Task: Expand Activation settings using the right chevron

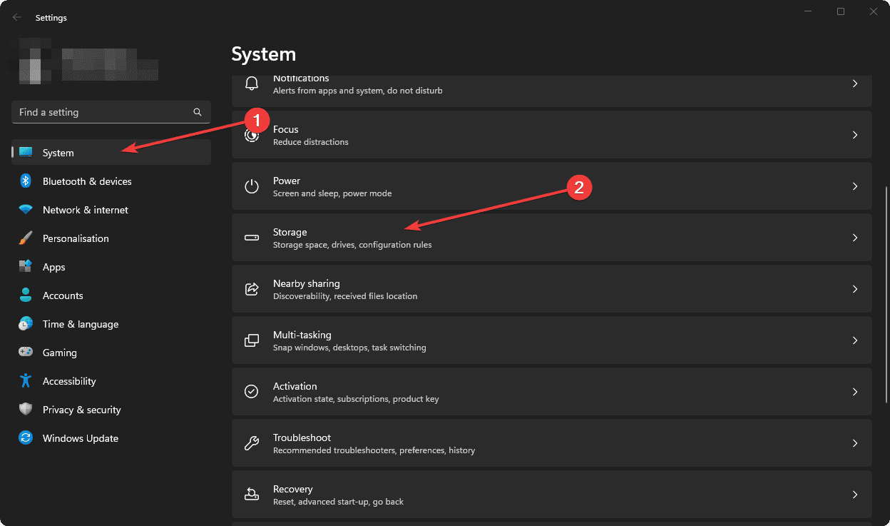Action: pos(854,391)
